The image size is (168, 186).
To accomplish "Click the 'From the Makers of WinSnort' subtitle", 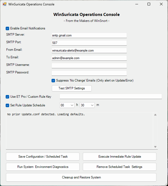I will click(87, 21).
